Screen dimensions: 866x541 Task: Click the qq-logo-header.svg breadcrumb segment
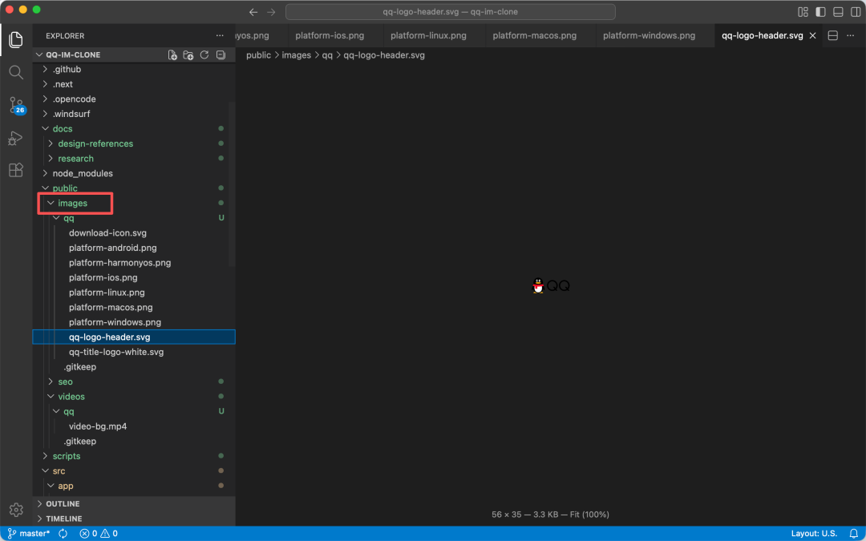click(x=384, y=55)
